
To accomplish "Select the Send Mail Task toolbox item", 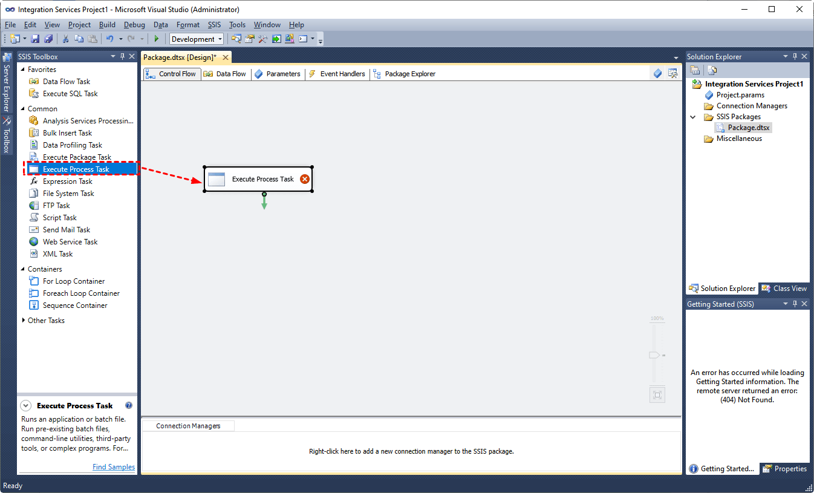I will point(67,230).
